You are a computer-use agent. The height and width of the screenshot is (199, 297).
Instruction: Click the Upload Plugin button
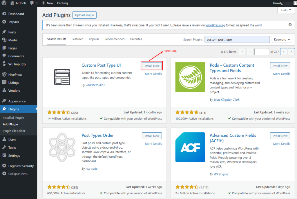84,15
